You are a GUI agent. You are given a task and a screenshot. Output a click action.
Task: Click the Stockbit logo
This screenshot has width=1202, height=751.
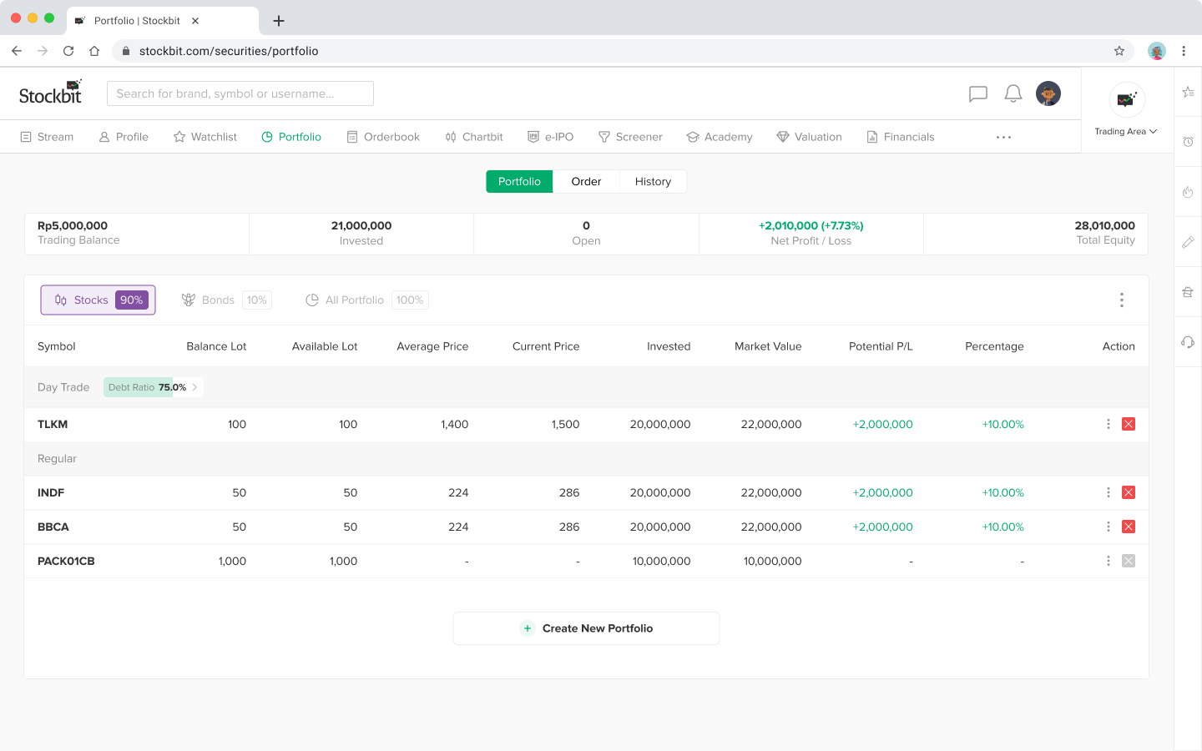pyautogui.click(x=50, y=93)
